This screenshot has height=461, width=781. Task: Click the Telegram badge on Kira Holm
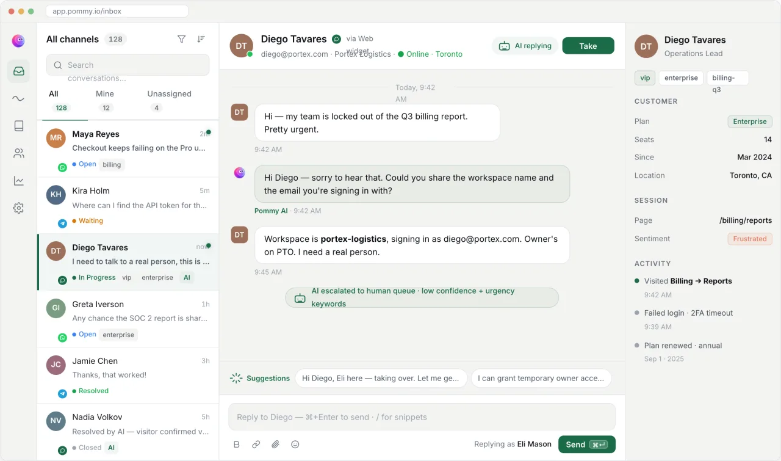tap(62, 224)
